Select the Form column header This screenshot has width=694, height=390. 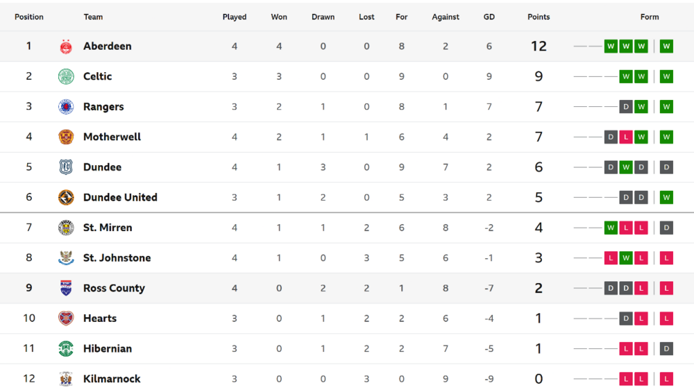tap(650, 17)
